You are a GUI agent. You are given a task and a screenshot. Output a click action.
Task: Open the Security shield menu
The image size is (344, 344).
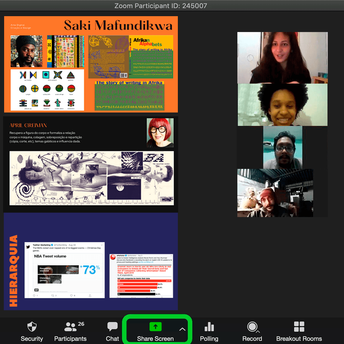[x=32, y=326]
